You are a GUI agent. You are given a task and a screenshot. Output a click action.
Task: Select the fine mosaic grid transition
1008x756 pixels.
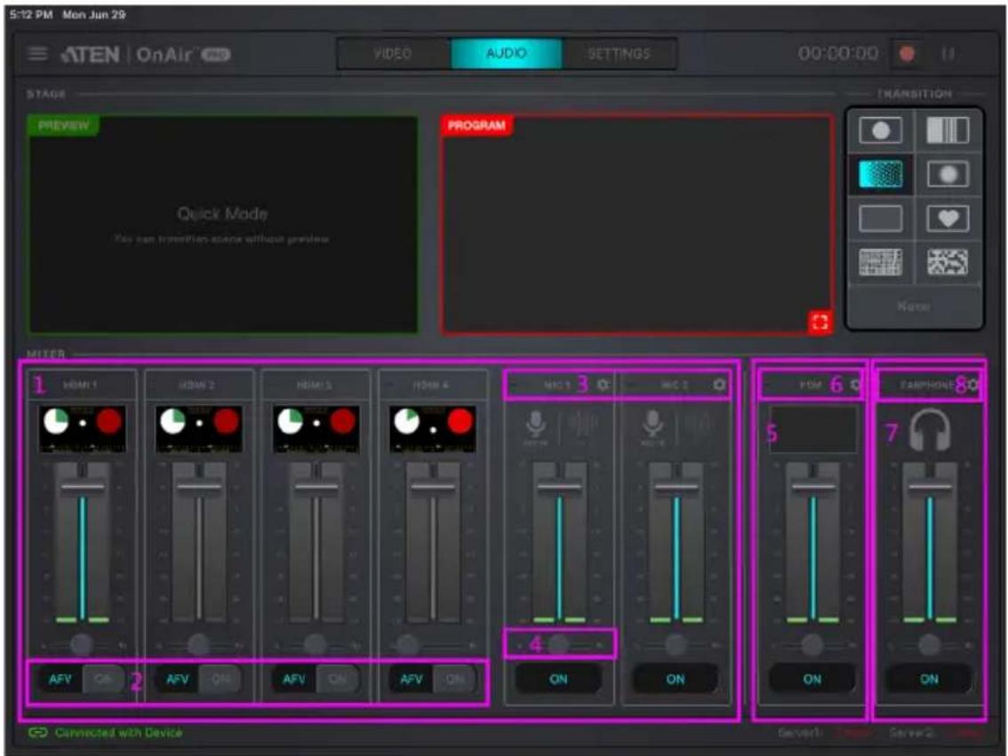click(x=880, y=262)
